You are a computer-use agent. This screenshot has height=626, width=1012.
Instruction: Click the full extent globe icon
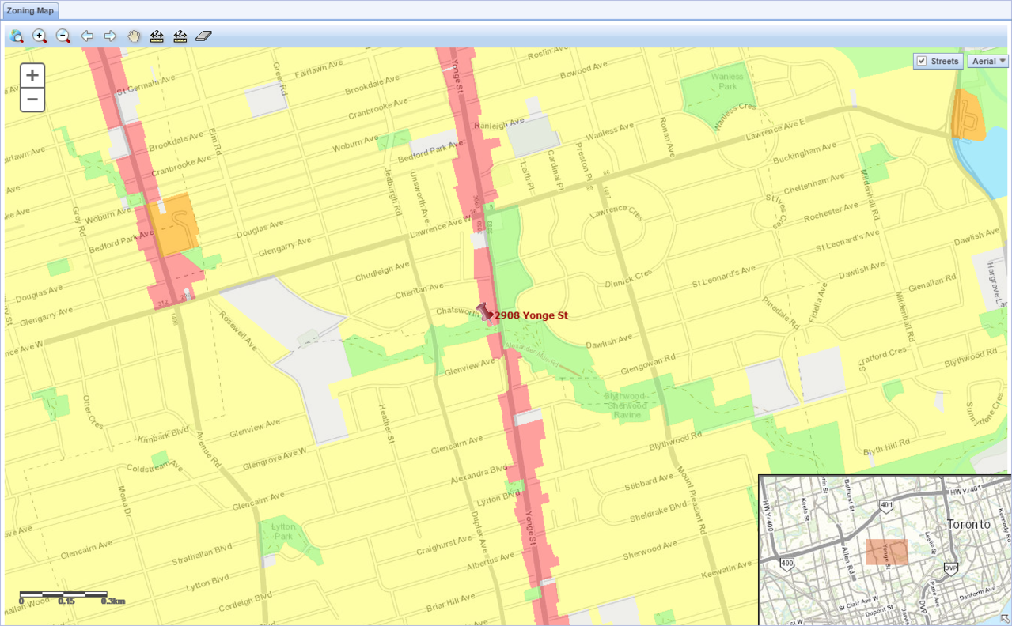tap(17, 36)
